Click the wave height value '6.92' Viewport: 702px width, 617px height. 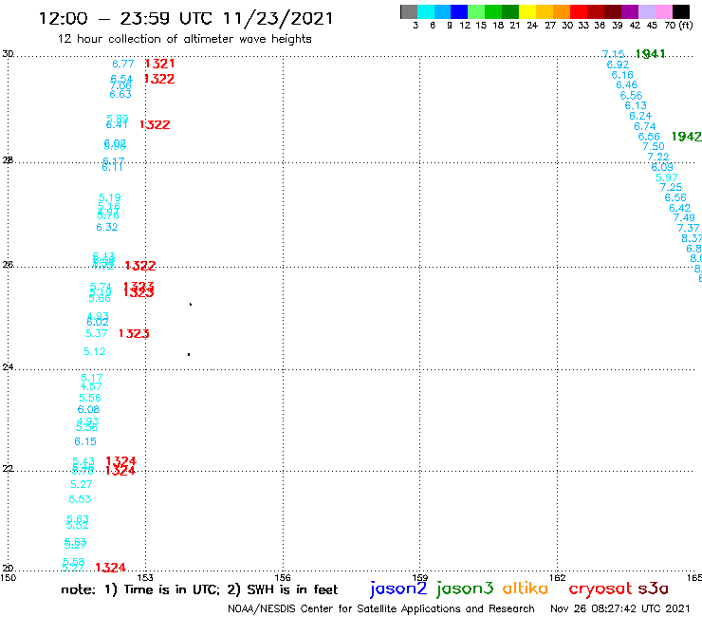click(618, 65)
